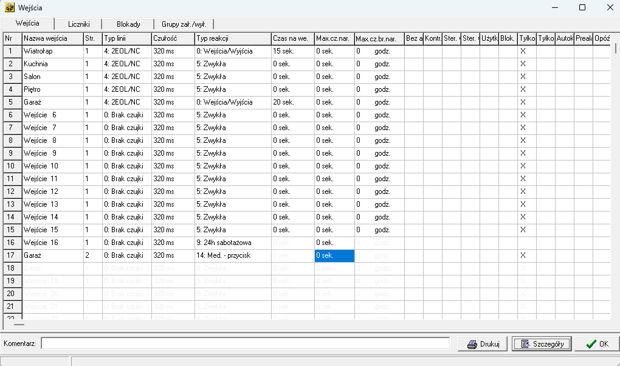Open the Grupy zał./wył. tab

pos(184,24)
